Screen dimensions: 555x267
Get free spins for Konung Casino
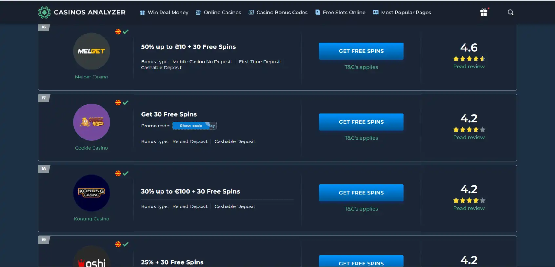tap(361, 193)
